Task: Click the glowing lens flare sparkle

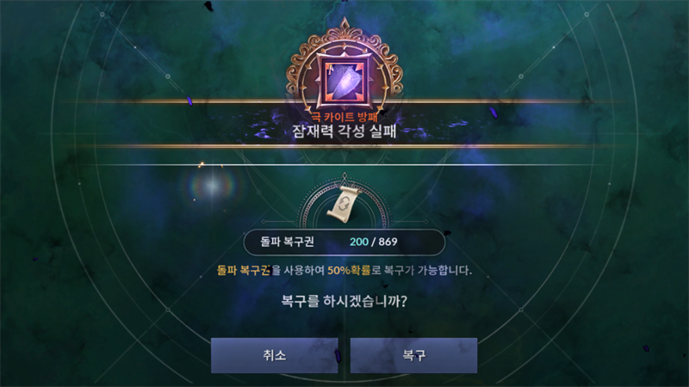Action: pos(213,186)
